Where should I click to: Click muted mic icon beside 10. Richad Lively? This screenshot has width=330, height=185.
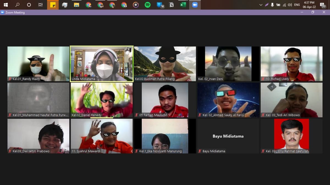click(x=263, y=79)
